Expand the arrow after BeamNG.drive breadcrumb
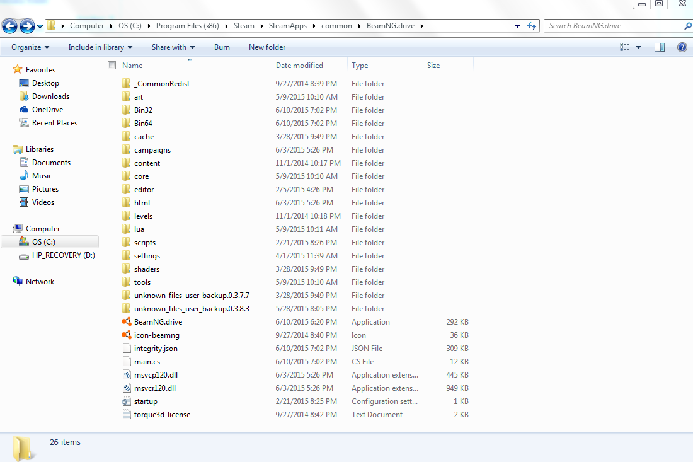The width and height of the screenshot is (693, 462). (x=422, y=26)
